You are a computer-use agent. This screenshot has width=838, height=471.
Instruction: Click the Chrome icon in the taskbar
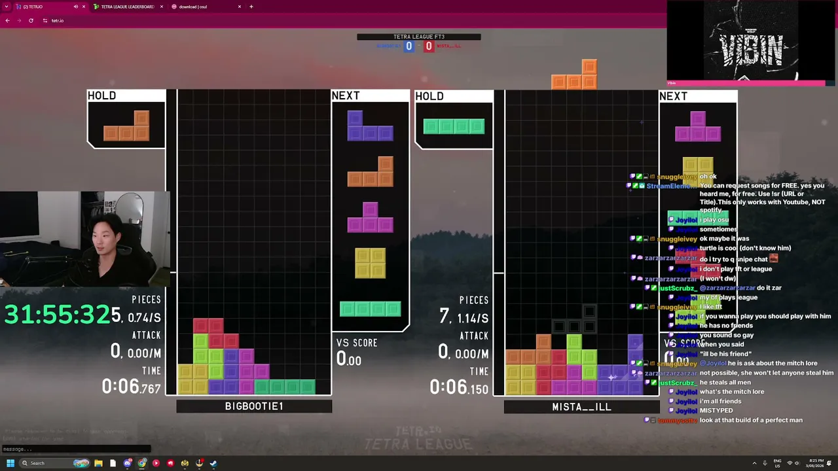click(x=142, y=463)
